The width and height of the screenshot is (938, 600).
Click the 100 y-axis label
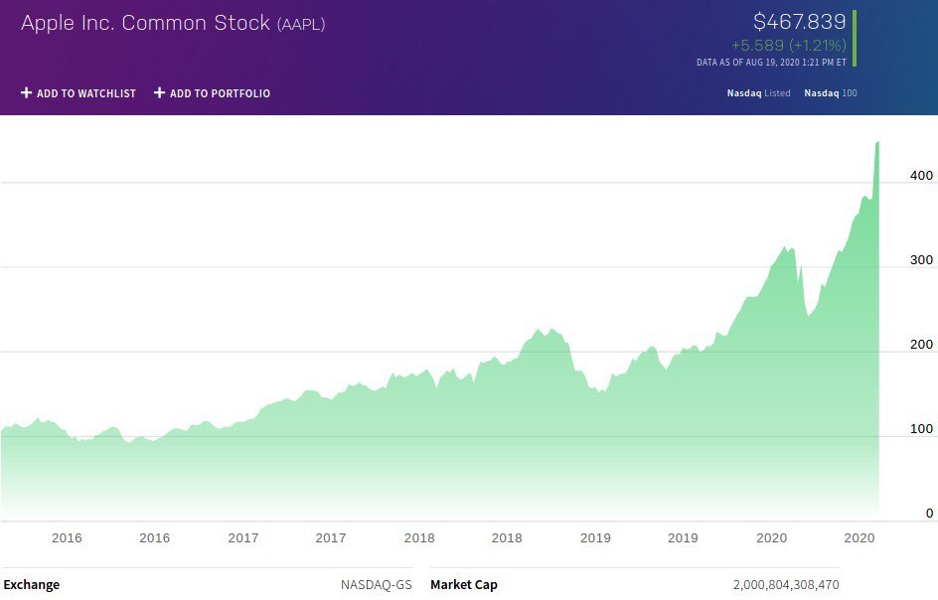pos(921,428)
